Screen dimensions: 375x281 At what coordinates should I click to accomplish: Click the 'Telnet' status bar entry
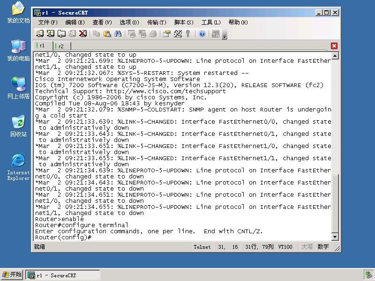[x=202, y=247]
